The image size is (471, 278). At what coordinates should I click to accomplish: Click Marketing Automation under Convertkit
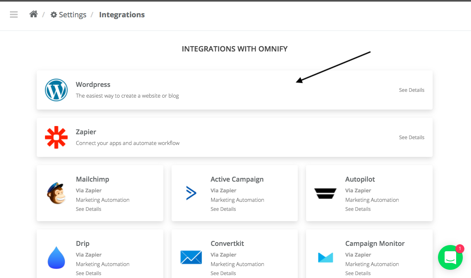pyautogui.click(x=237, y=264)
